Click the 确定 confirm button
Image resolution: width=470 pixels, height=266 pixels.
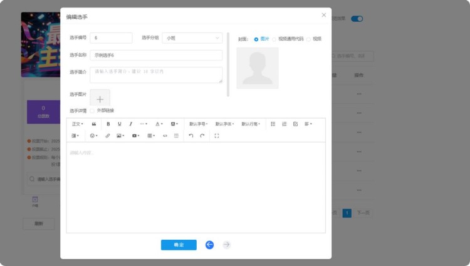tap(179, 245)
